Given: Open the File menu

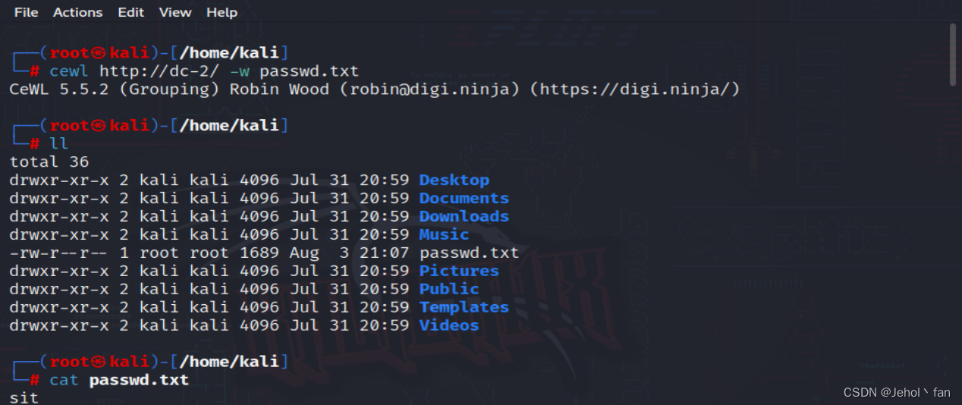Looking at the screenshot, I should click(x=26, y=12).
